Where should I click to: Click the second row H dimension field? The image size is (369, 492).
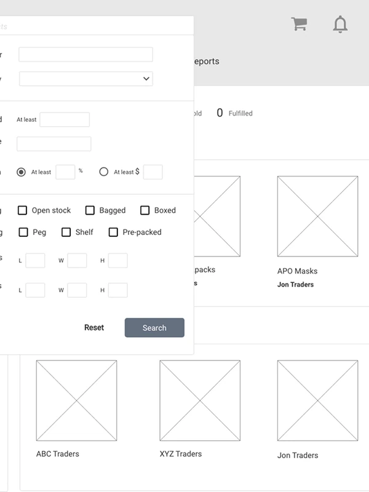[x=117, y=290]
